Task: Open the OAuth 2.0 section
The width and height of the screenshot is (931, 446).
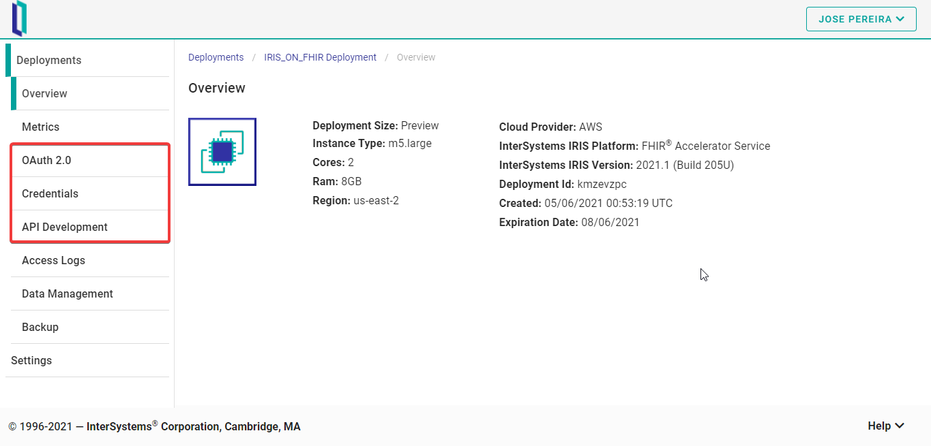Action: [x=89, y=161]
